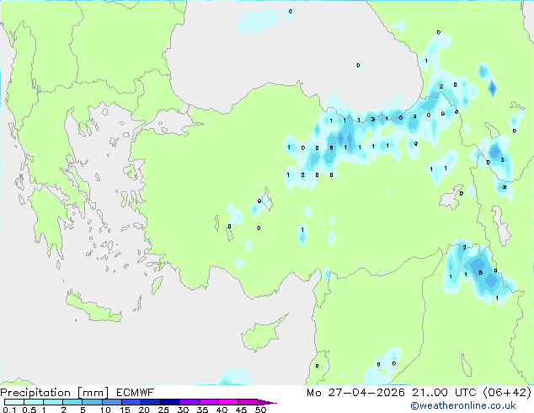
Task: Click the legend scale label "20"
Action: pos(144,410)
